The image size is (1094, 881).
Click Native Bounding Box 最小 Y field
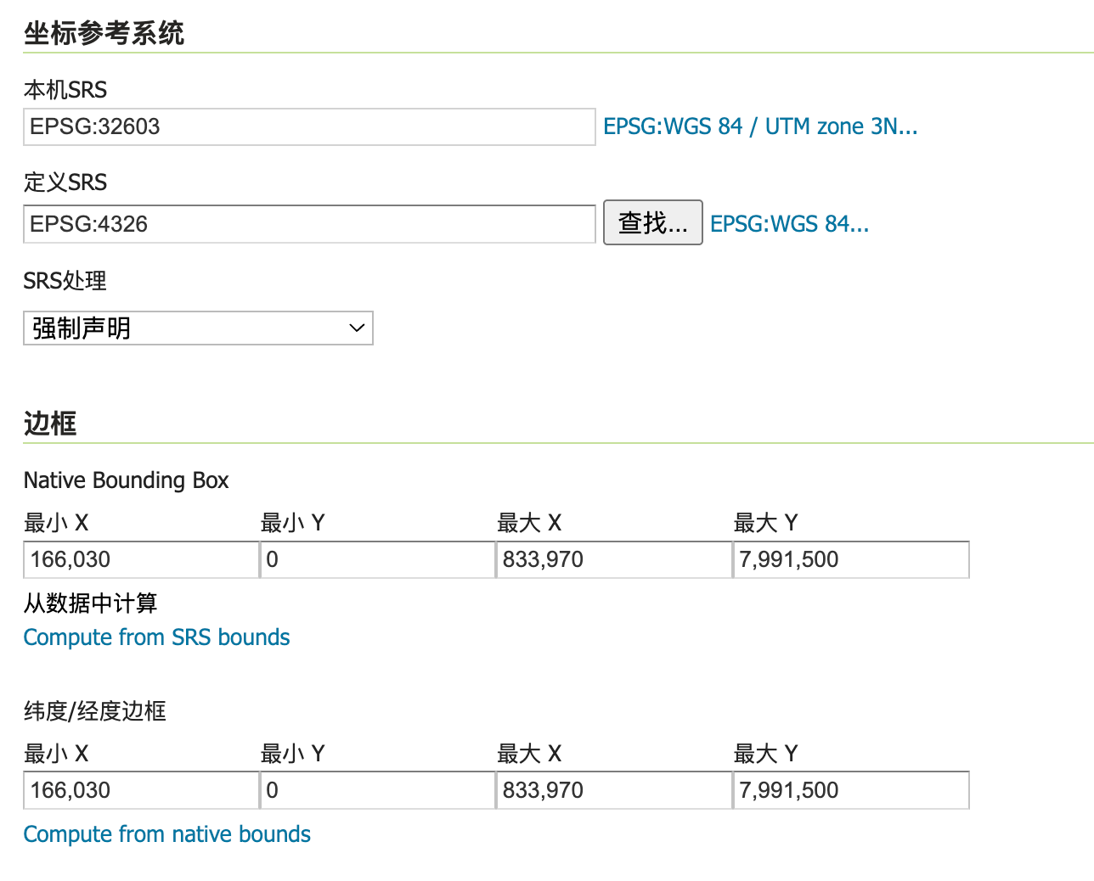point(377,559)
